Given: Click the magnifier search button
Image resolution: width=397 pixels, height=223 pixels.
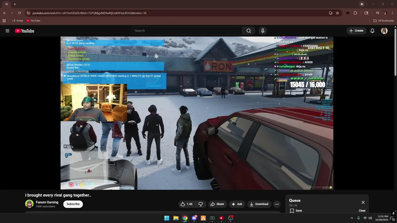Looking at the screenshot, I should pyautogui.click(x=249, y=31).
